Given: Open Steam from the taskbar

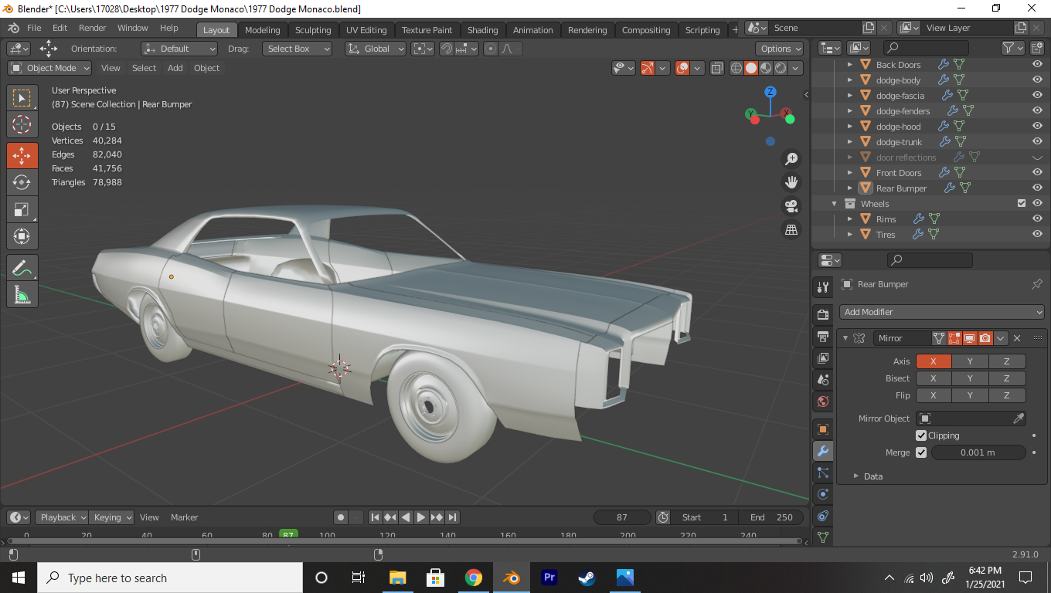Looking at the screenshot, I should 587,578.
